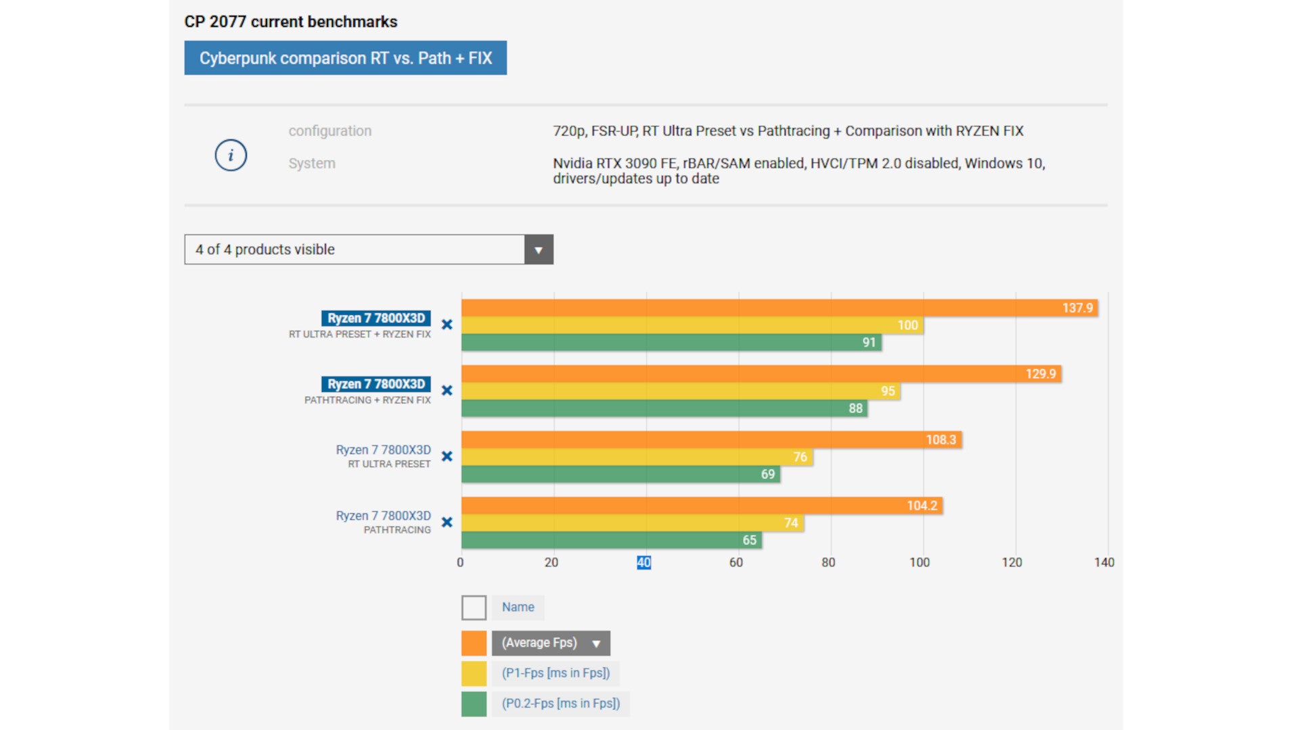
Task: Remove the RT Ultra Preset row
Action: click(x=447, y=456)
